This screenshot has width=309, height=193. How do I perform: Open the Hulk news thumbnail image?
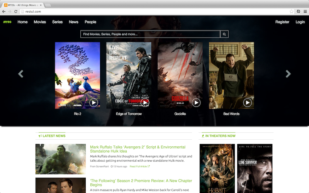61,159
